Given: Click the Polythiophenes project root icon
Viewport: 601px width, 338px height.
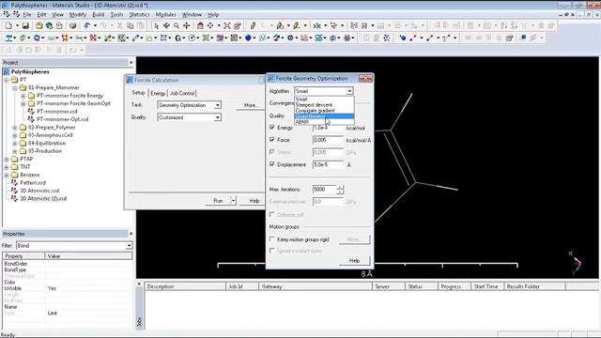Looking at the screenshot, I should coord(7,71).
